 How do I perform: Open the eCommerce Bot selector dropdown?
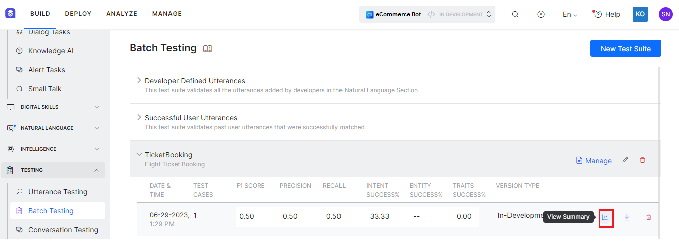[x=427, y=14]
